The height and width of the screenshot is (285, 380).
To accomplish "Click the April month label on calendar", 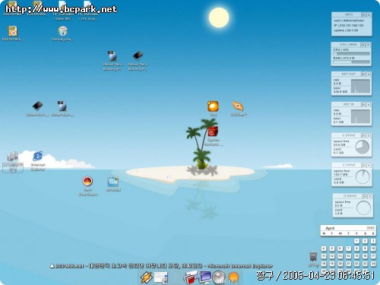I will point(330,228).
